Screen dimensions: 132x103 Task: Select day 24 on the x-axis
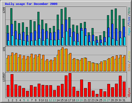tap(97, 100)
